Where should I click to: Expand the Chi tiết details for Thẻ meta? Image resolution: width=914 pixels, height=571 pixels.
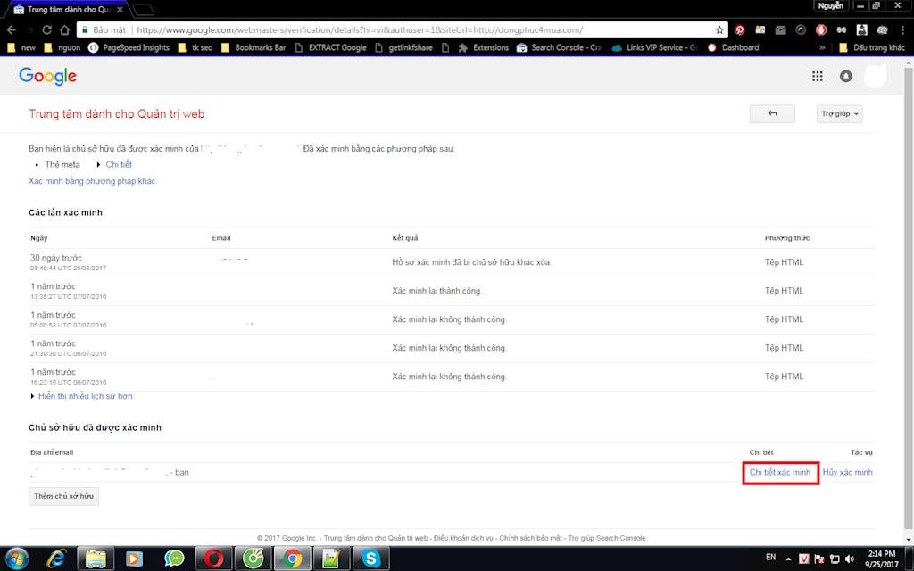click(x=119, y=164)
